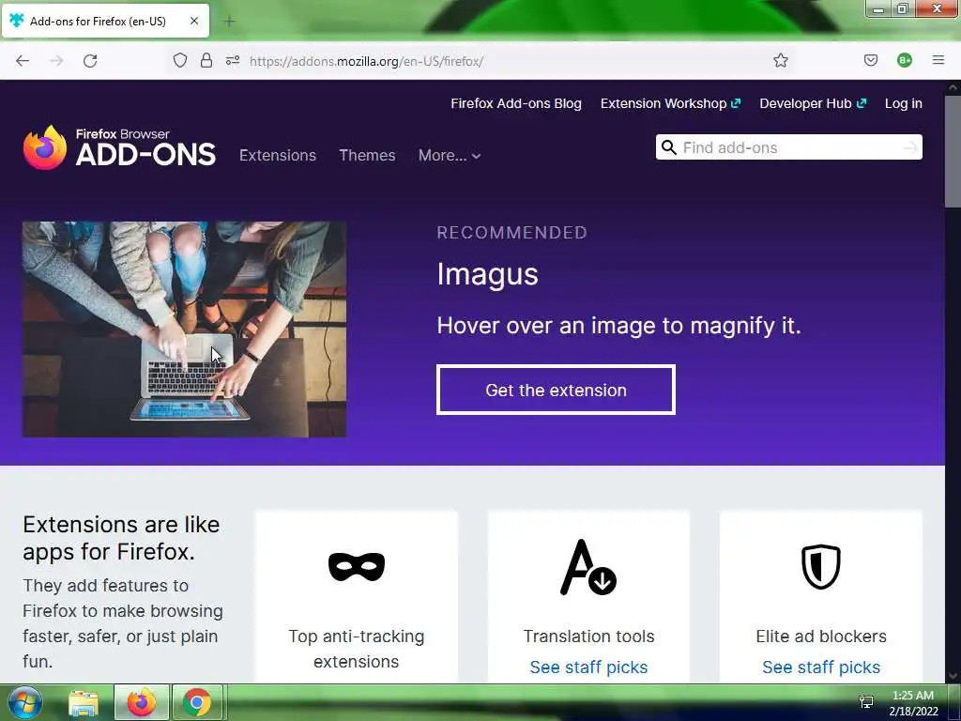See staff picks for Translation tools

(588, 667)
